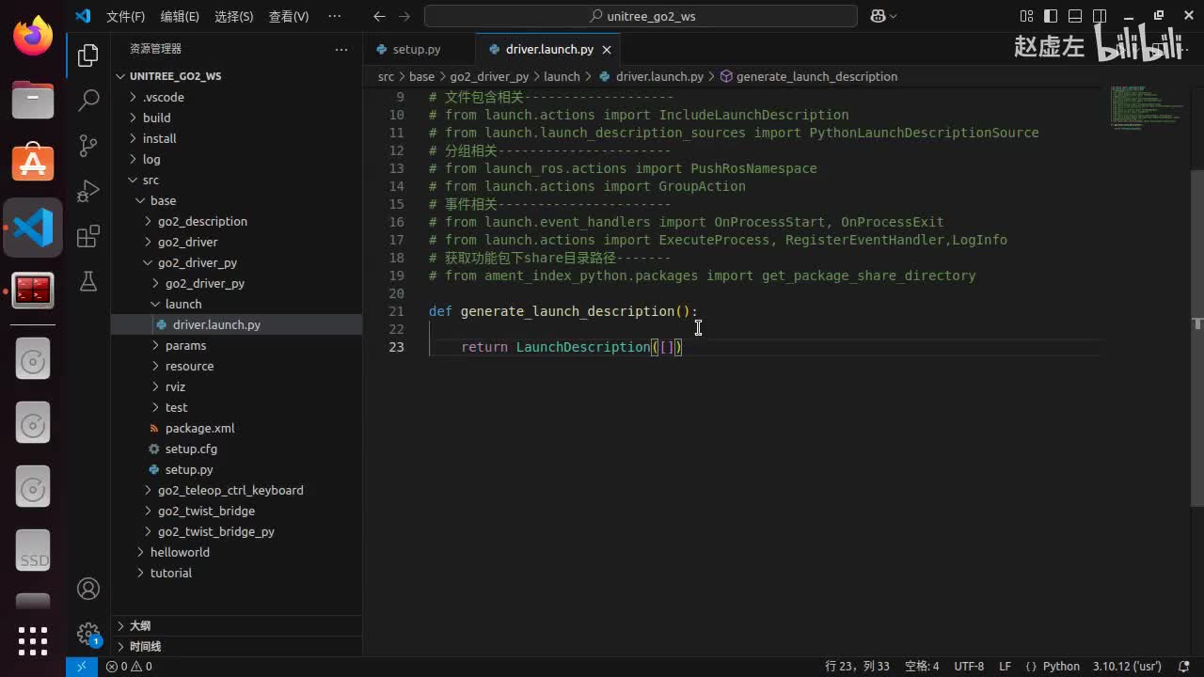Toggle the bottom panel visibility
Screen dimensions: 1204x677
tap(1075, 16)
